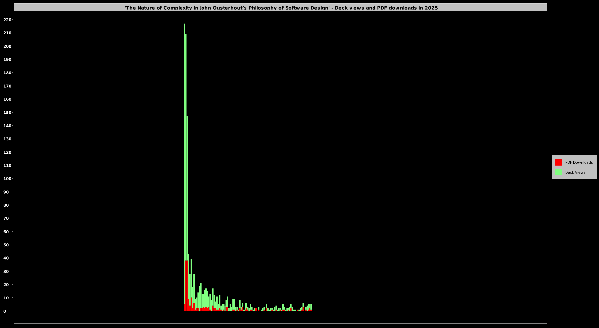599x328 pixels.
Task: Click the 220 label on the y-axis
Action: click(x=7, y=20)
